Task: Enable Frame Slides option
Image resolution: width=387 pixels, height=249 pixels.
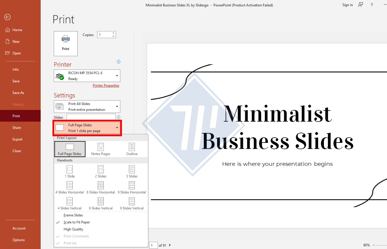Action: pos(73,215)
